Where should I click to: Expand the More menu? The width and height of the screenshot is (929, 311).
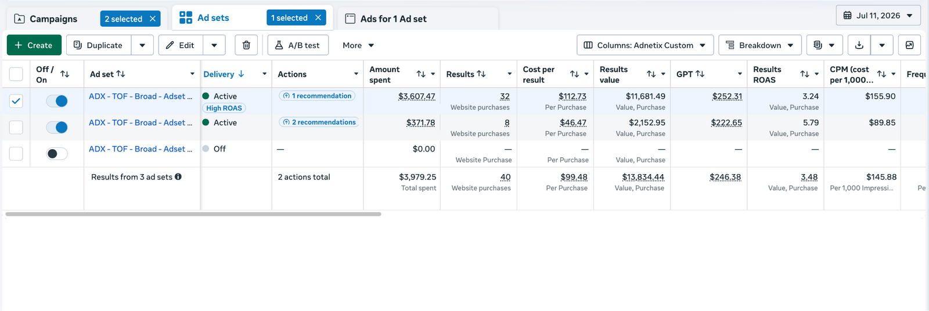pos(358,45)
